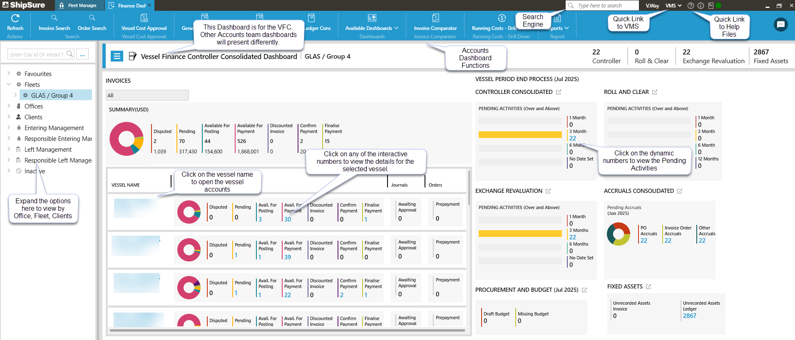Open the chat bubble icon

click(x=780, y=25)
